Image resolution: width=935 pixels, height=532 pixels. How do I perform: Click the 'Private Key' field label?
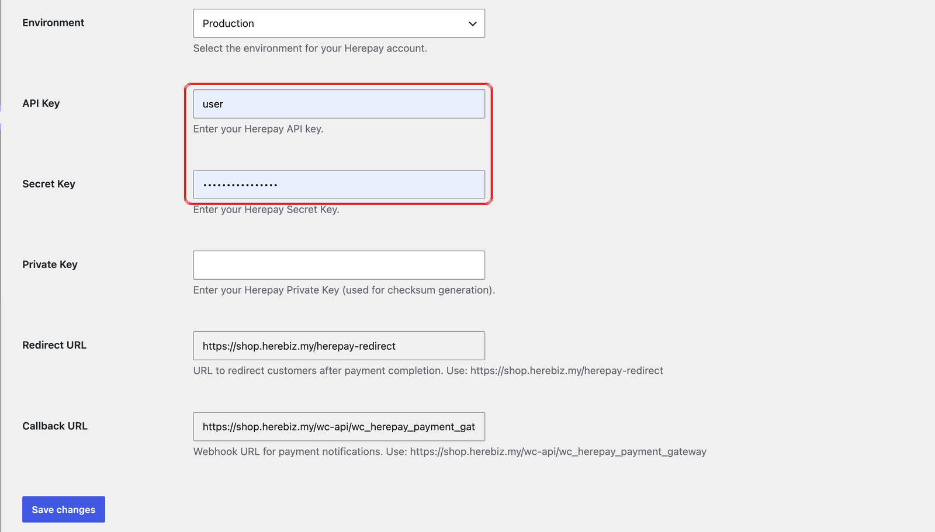coord(50,265)
